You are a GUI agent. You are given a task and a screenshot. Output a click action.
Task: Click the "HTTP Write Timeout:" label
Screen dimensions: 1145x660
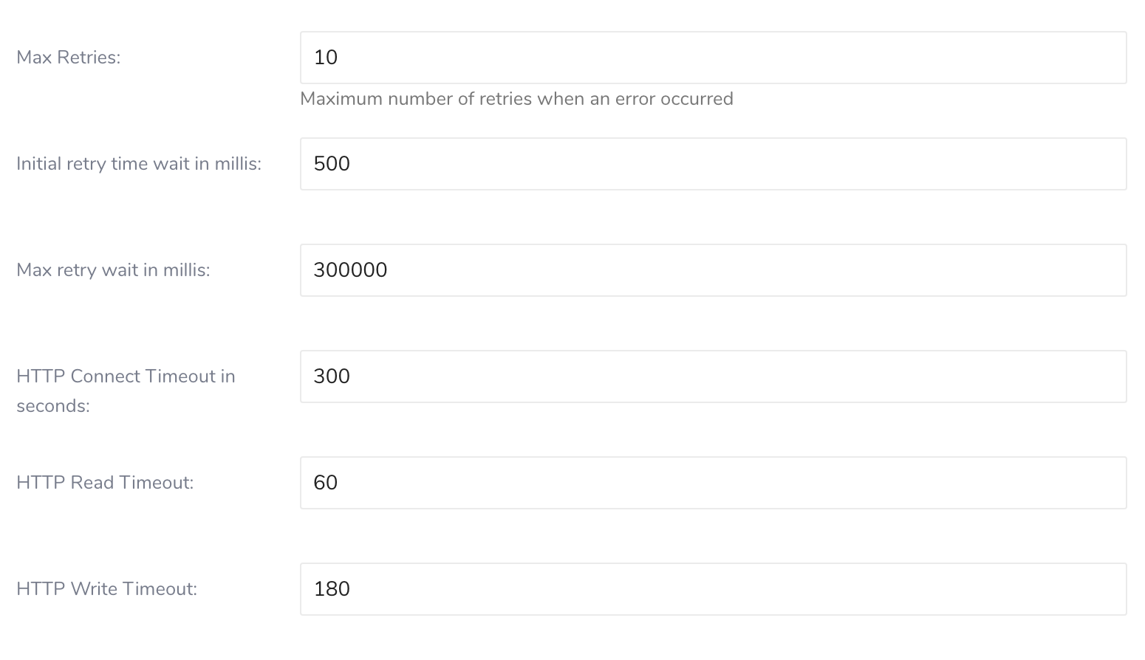(x=106, y=589)
